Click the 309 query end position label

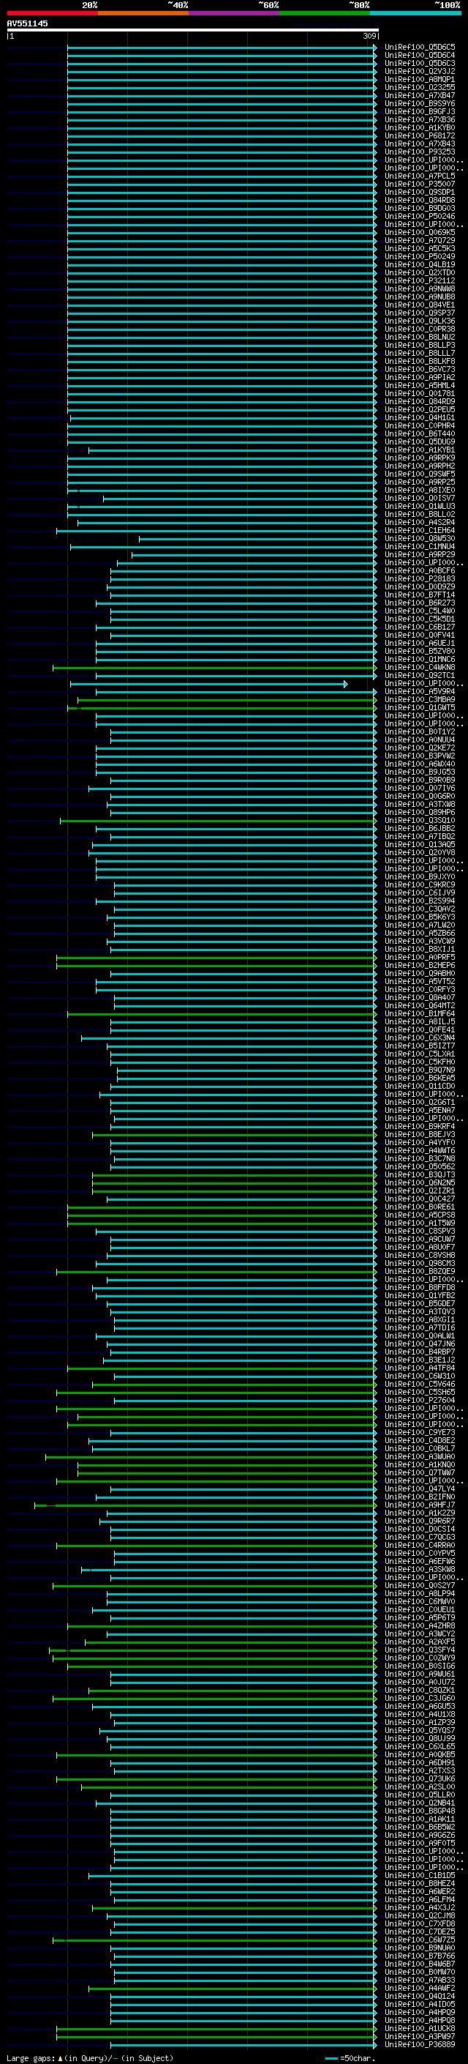coord(369,36)
